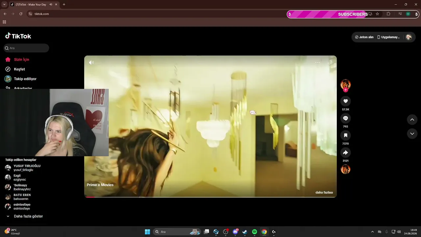Open the video creator's profile avatar
Image resolution: width=421 pixels, height=237 pixels.
[345, 84]
